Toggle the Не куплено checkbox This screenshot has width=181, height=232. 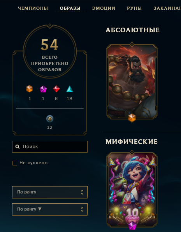point(15,163)
